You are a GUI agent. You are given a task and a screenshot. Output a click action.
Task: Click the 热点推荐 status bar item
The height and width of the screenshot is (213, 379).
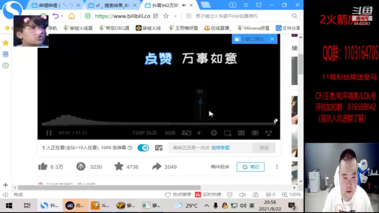click(178, 195)
